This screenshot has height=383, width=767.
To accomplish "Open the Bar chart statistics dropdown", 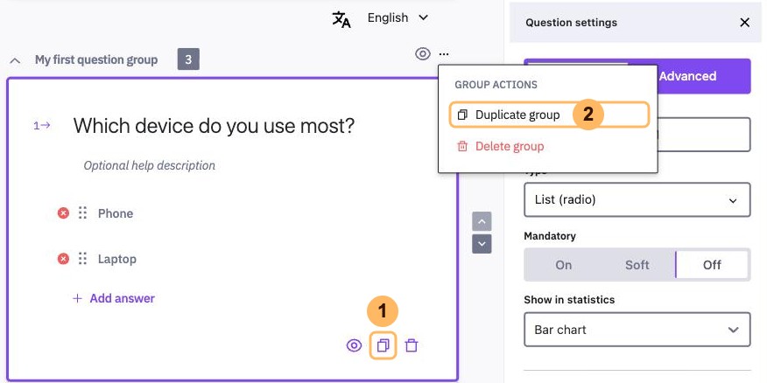I will 637,330.
